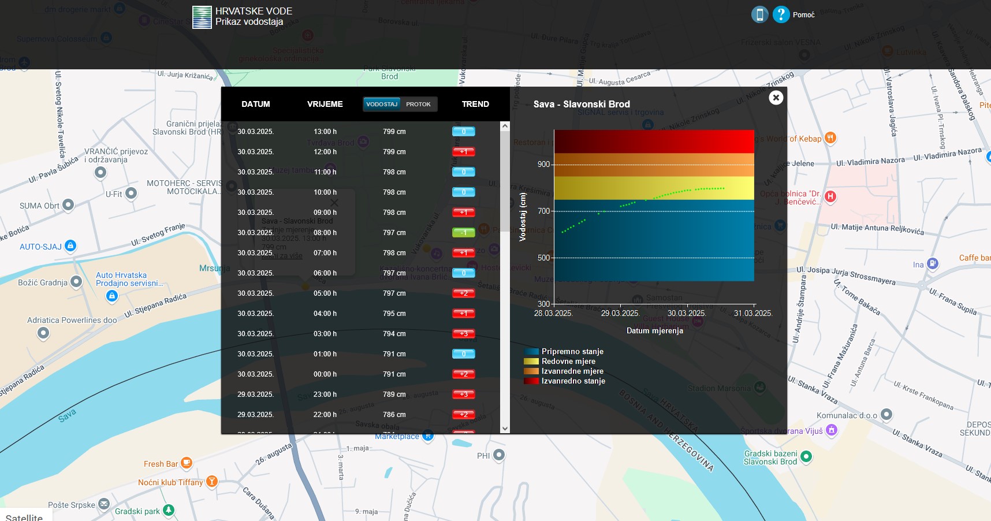Click the Fresh Bar map pin
The image size is (991, 521).
pos(186,463)
